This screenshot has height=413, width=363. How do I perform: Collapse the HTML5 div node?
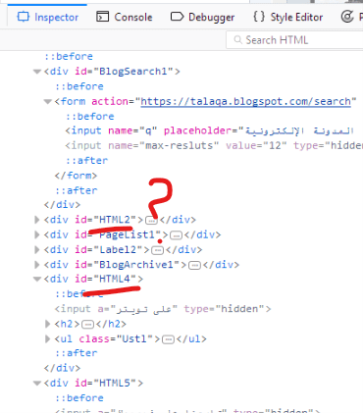37,383
